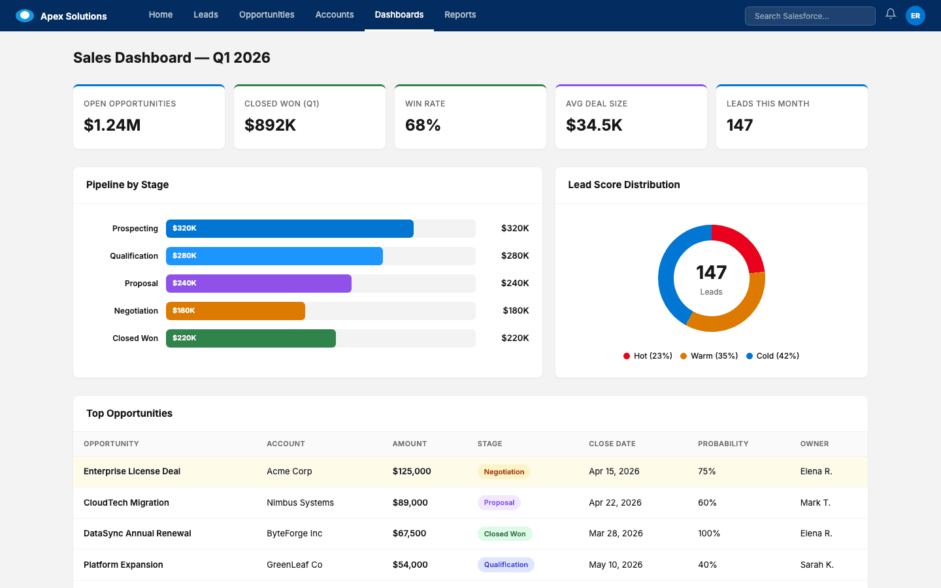Click the Apex Solutions cloud logo
Image resolution: width=941 pixels, height=588 pixels.
point(25,15)
